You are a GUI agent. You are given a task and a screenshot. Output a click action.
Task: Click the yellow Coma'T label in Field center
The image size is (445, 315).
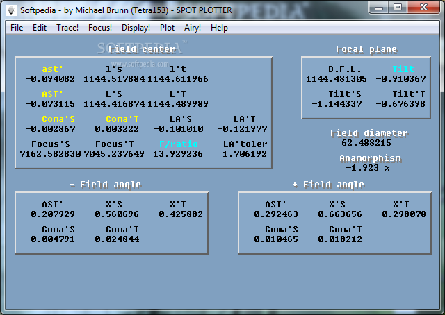[122, 119]
